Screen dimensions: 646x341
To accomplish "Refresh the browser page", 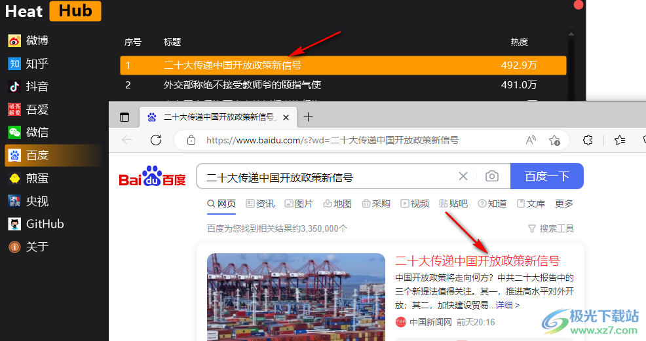I will [156, 140].
